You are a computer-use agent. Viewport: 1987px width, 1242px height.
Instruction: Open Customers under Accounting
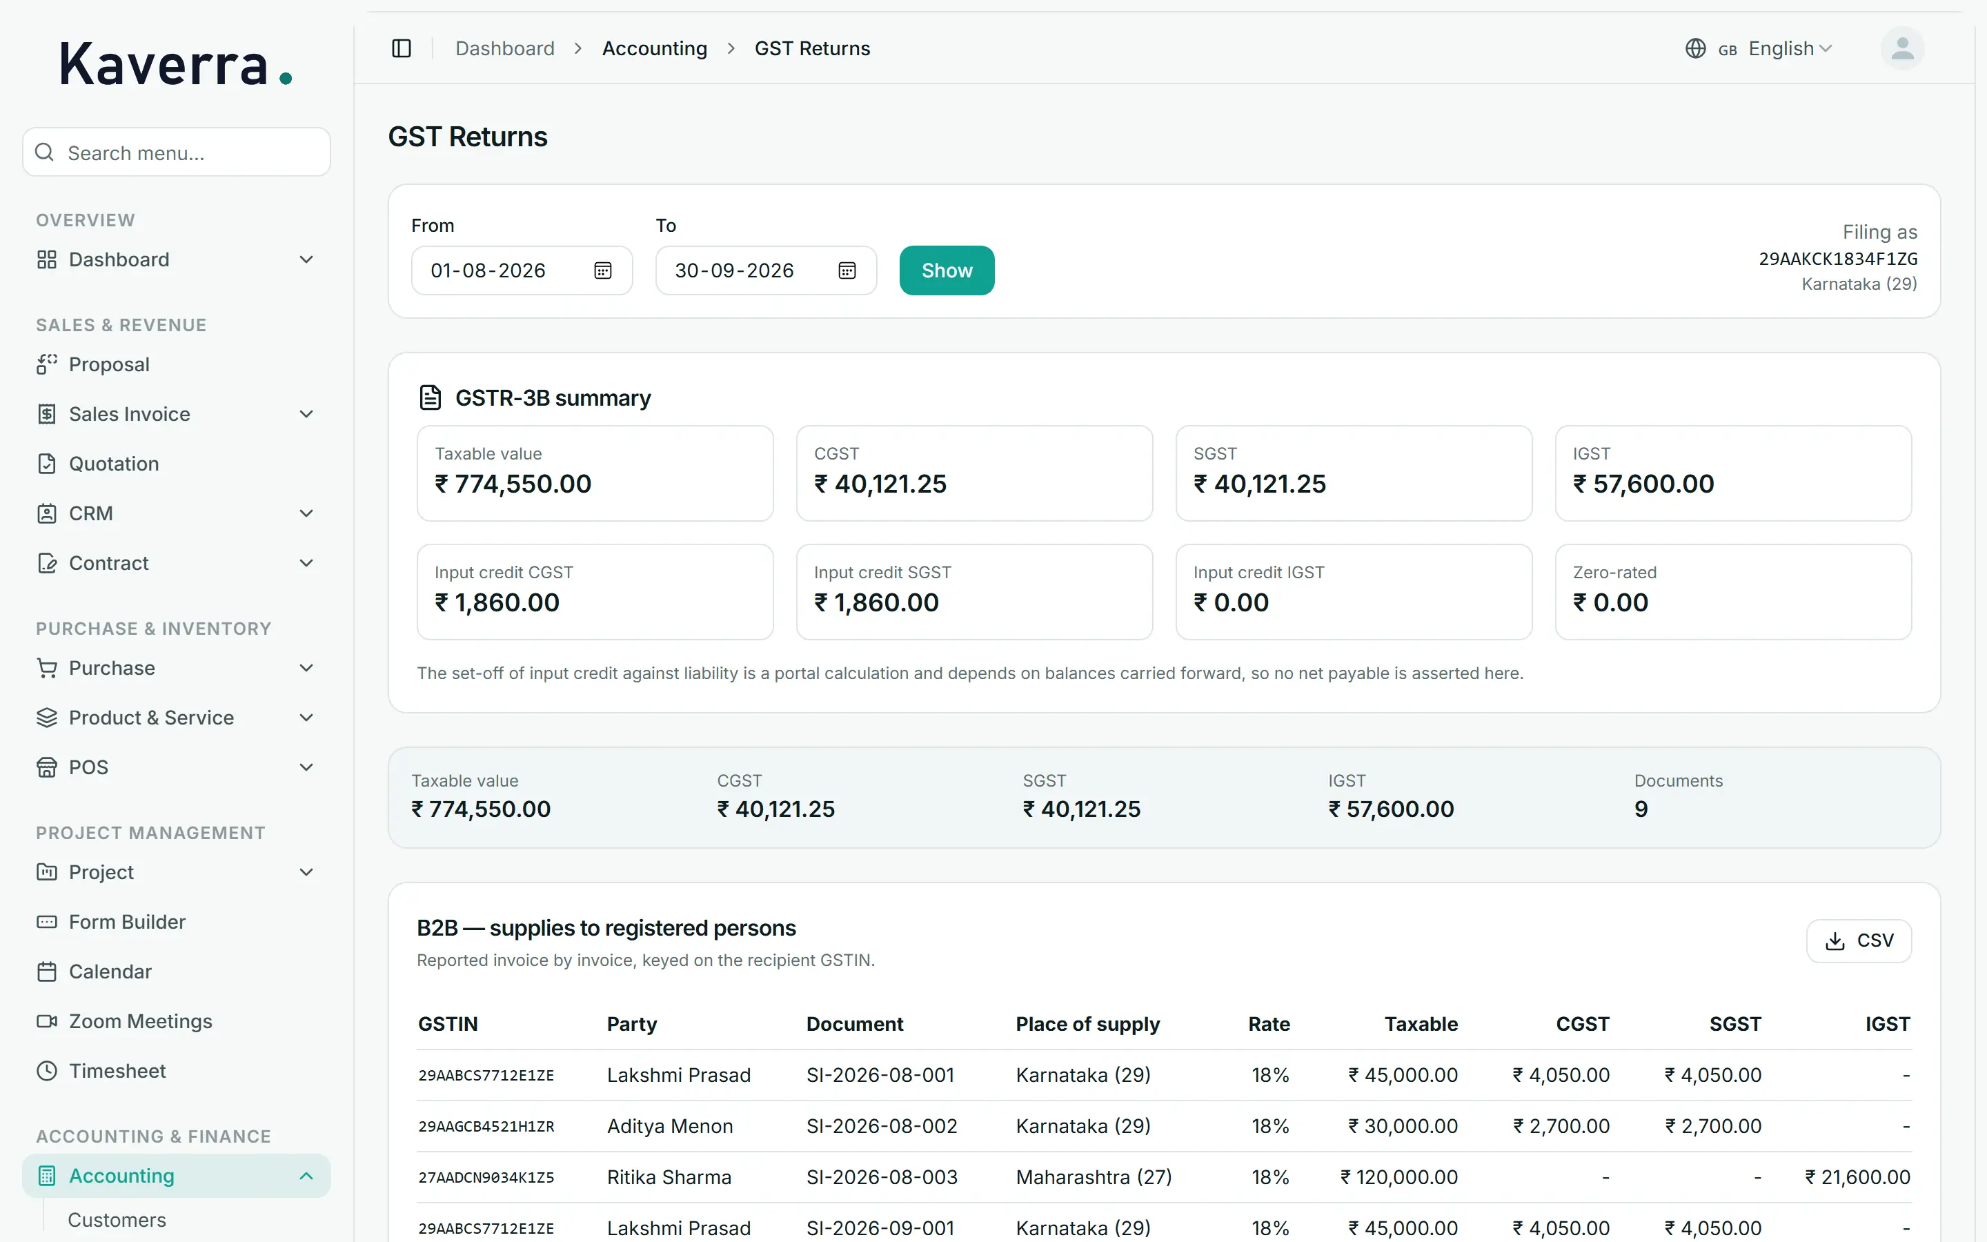[117, 1220]
